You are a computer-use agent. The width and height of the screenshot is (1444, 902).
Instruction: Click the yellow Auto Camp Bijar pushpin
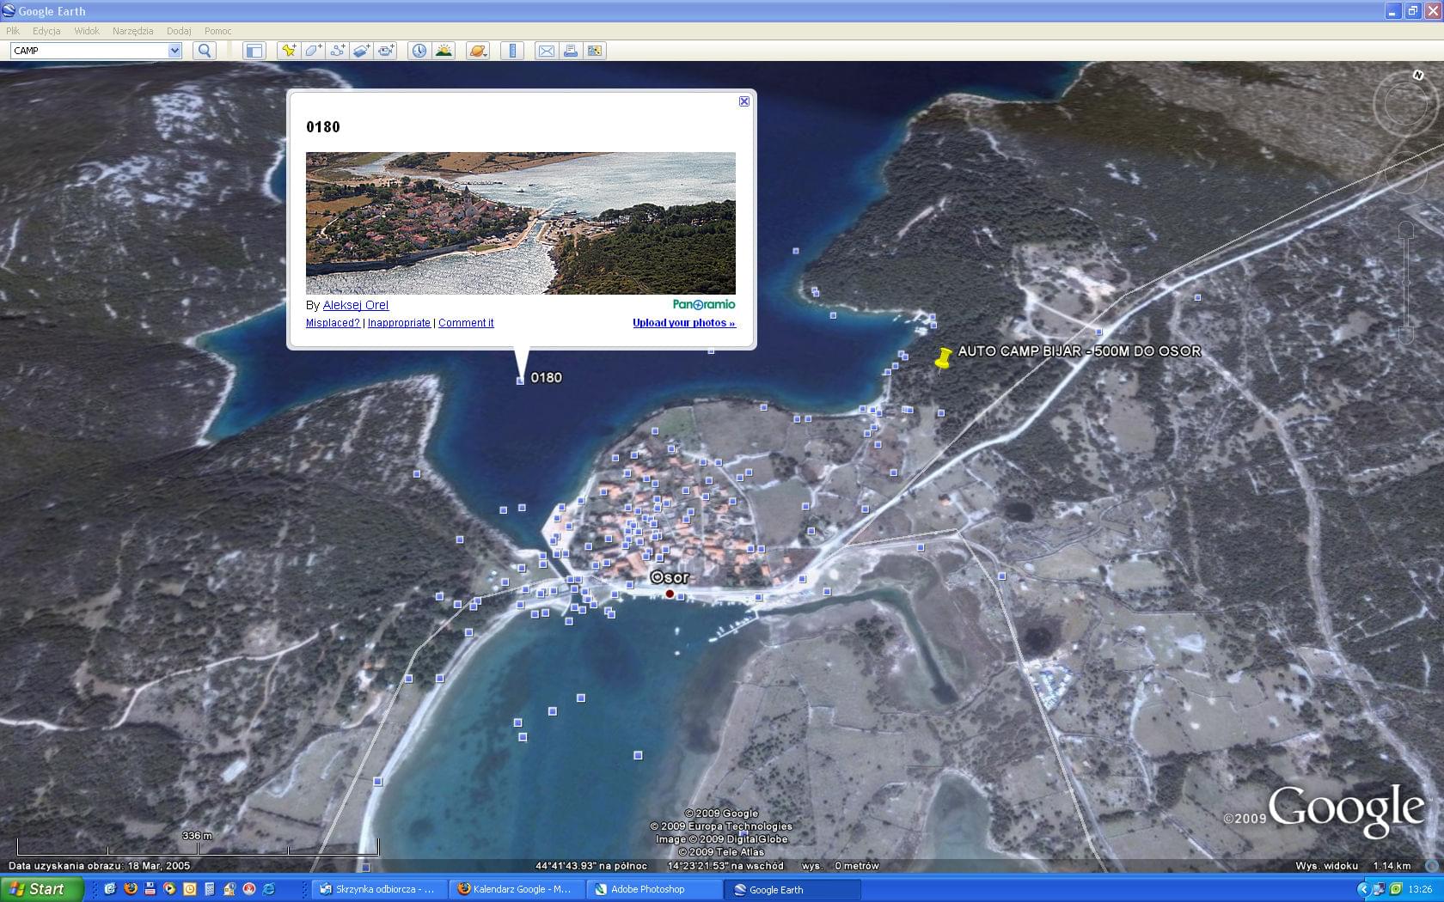[x=943, y=358]
